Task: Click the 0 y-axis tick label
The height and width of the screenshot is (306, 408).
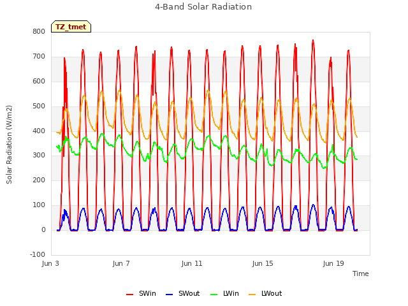Action: 43,230
